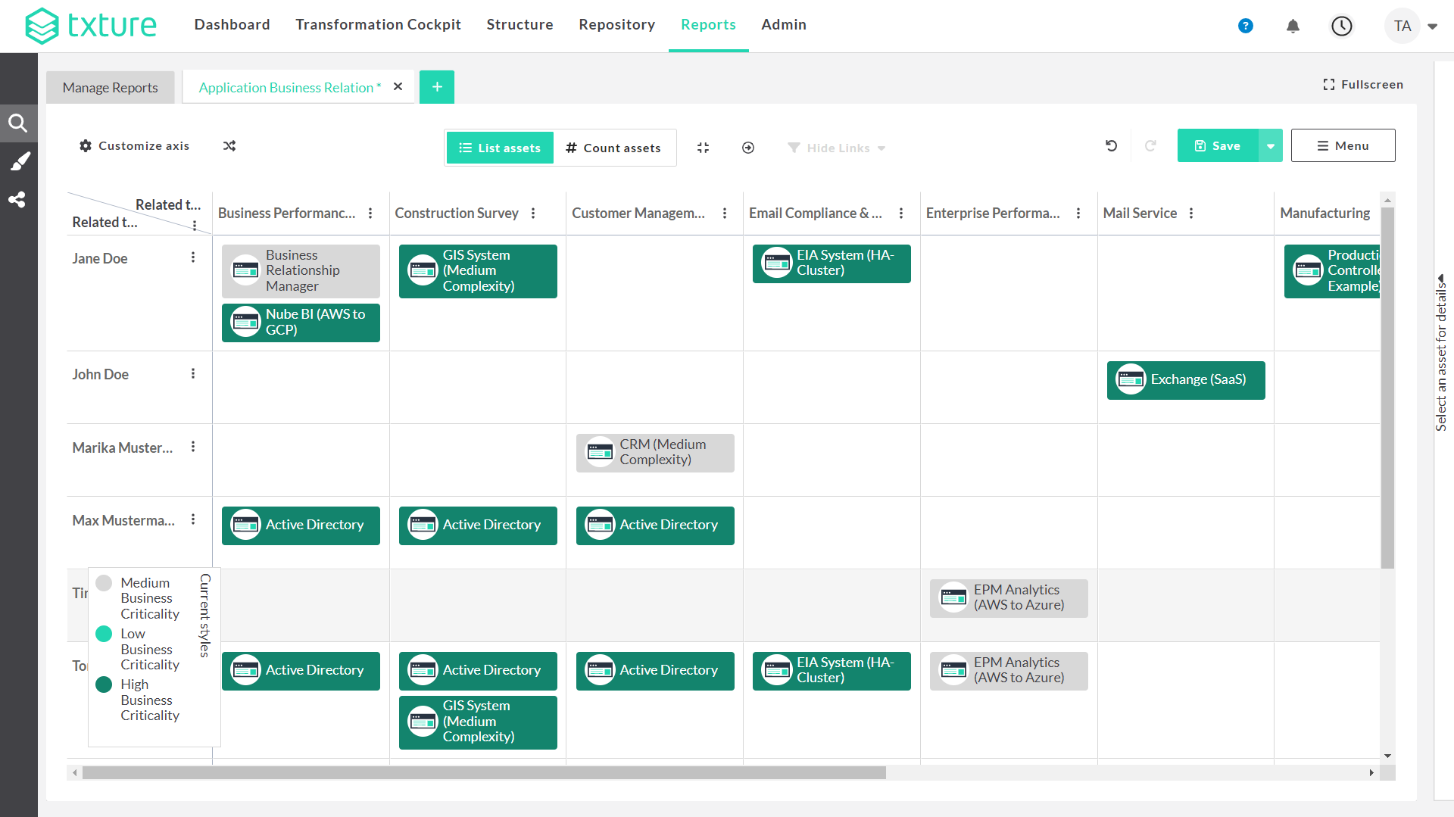Image resolution: width=1454 pixels, height=817 pixels.
Task: Switch to the Manage Reports tab
Action: click(111, 88)
